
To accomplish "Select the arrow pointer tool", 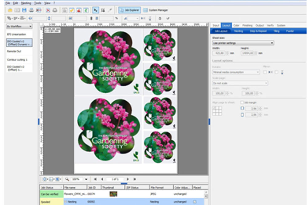I will [96, 10].
